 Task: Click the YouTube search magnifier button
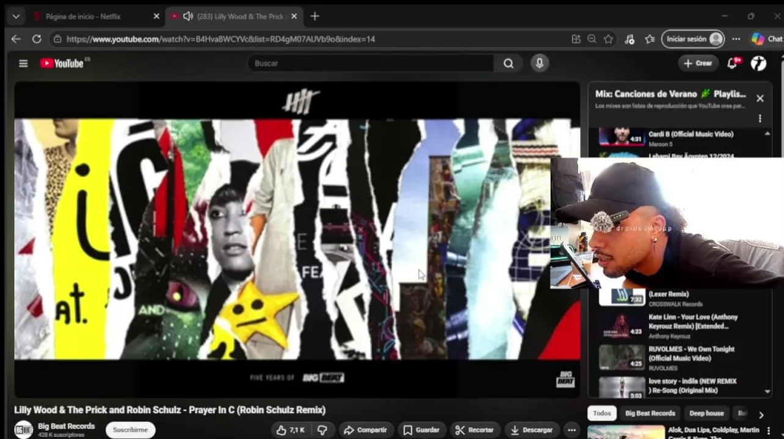509,63
